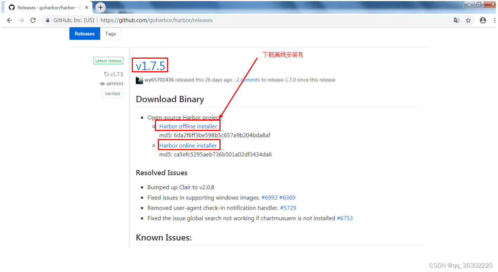The image size is (498, 272).
Task: Open the v1.7.5 tag in sidebar
Action: (x=114, y=74)
